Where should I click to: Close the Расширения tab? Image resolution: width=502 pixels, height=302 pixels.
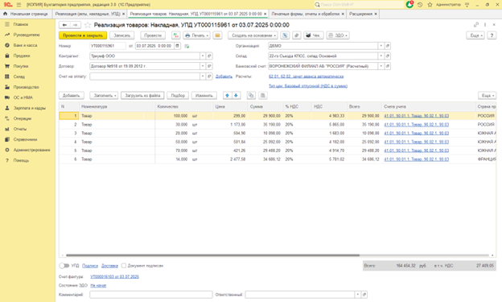(x=376, y=14)
